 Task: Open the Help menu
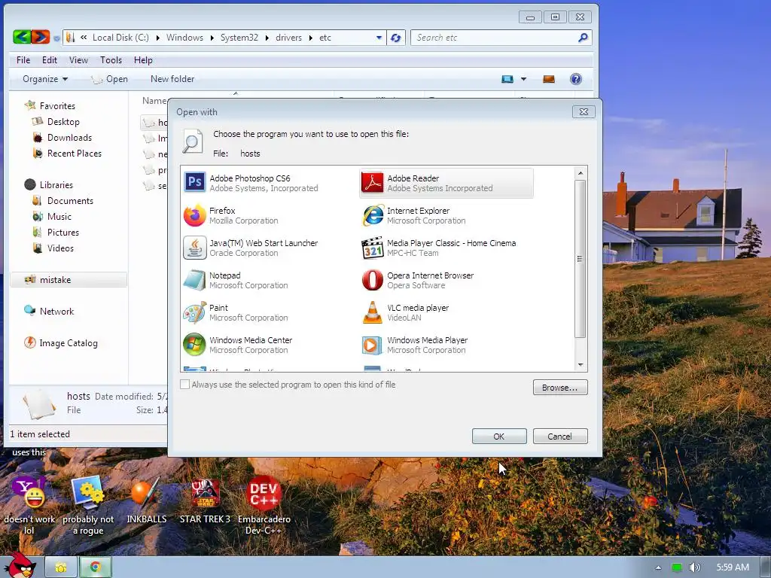pos(143,60)
